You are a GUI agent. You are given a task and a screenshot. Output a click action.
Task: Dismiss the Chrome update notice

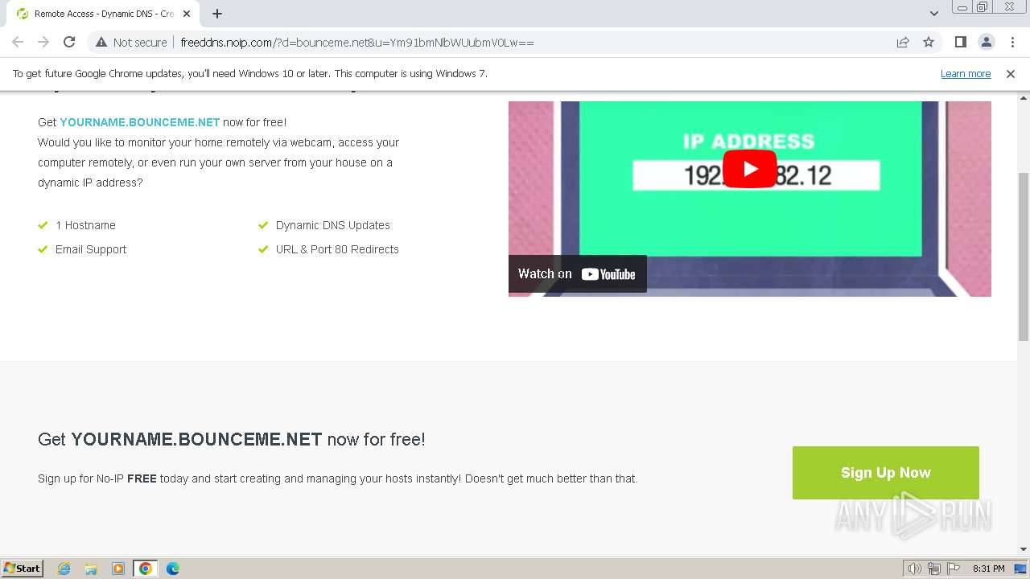click(x=1010, y=73)
